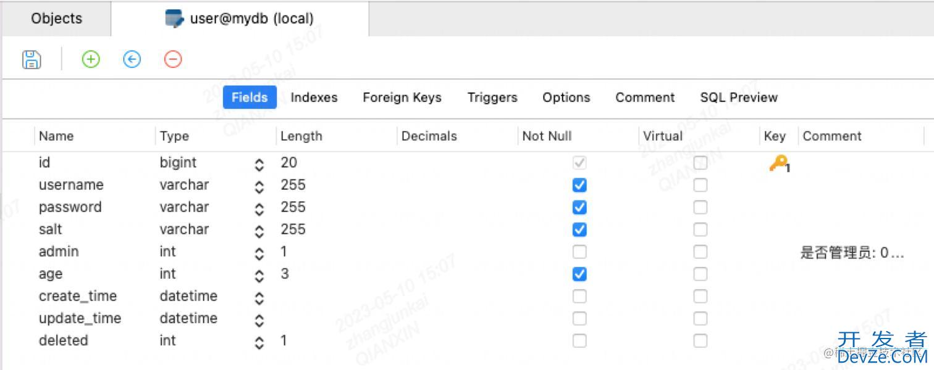Click the green Add Field icon
Screen dimensions: 934x370
click(91, 59)
